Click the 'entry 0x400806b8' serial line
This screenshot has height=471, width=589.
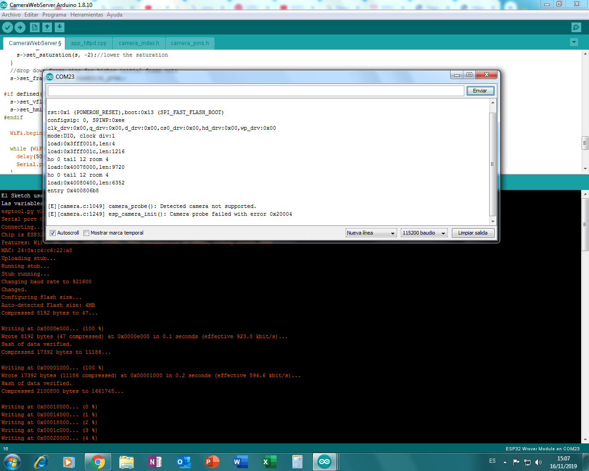tap(73, 190)
